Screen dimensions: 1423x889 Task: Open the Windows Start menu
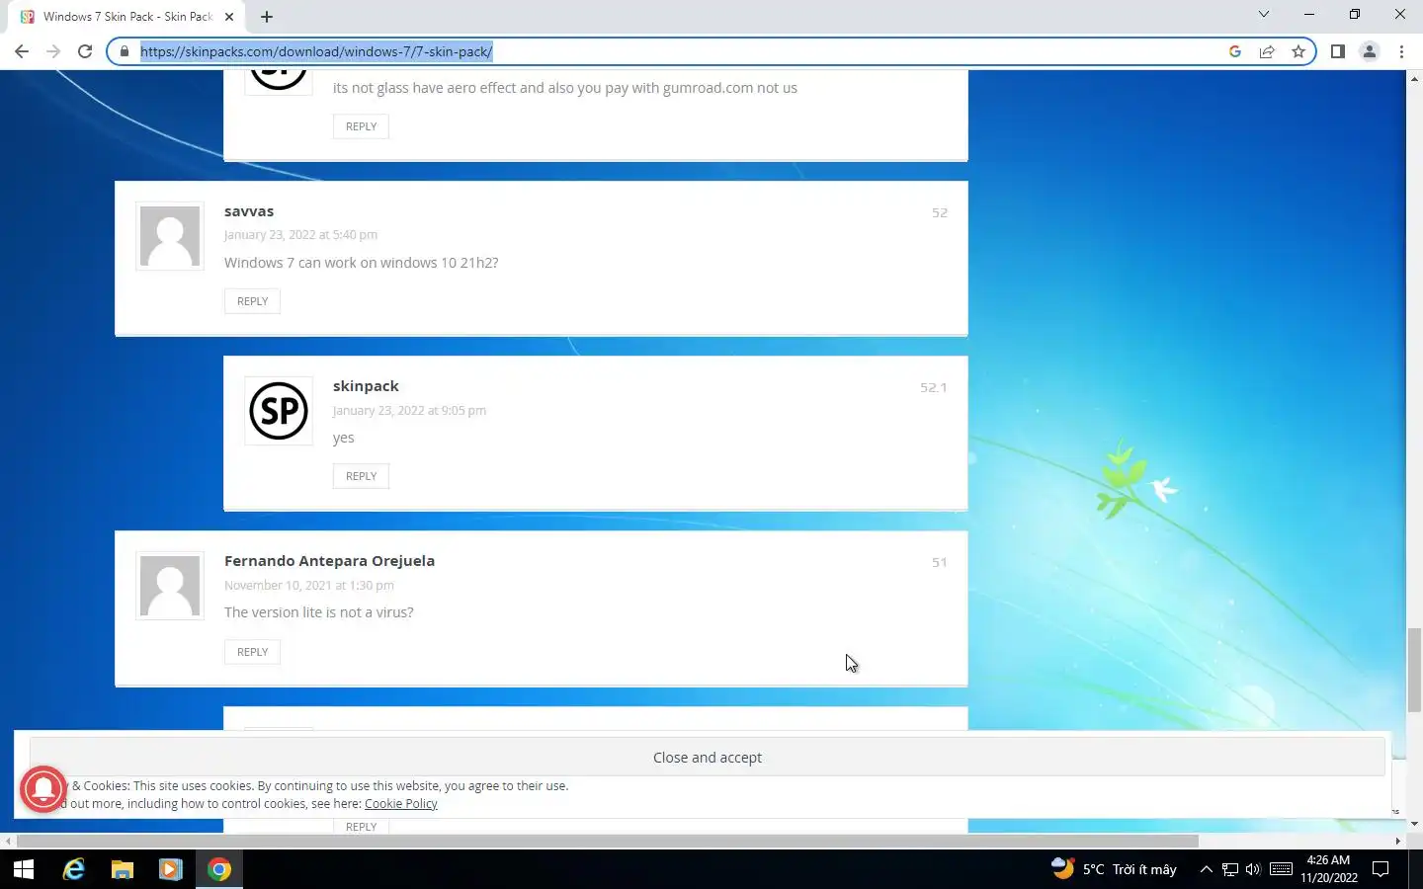click(24, 869)
